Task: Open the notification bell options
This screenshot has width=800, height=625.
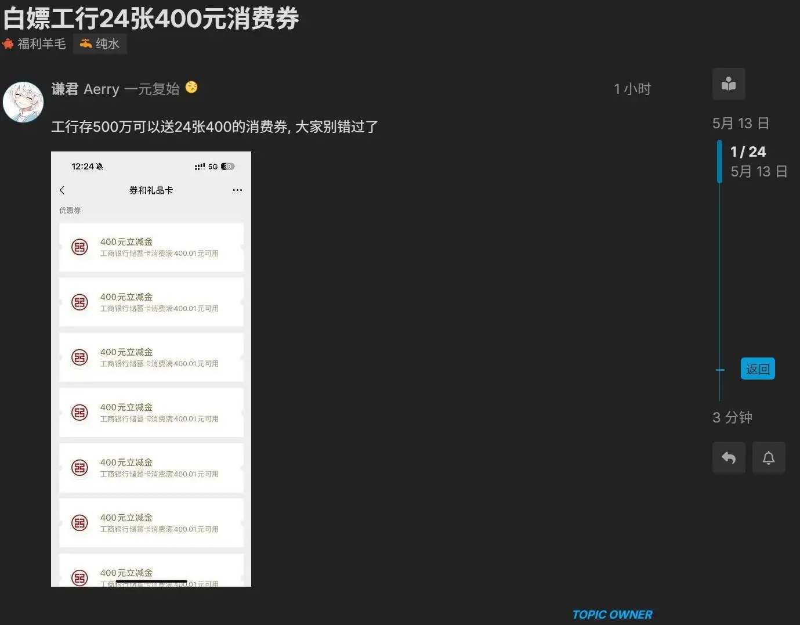Action: click(x=769, y=458)
